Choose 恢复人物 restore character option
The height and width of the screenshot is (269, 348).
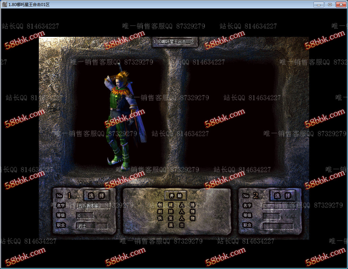point(176,218)
